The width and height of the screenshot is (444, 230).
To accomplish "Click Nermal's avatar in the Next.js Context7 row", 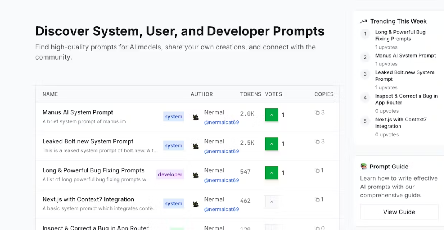I will (196, 204).
